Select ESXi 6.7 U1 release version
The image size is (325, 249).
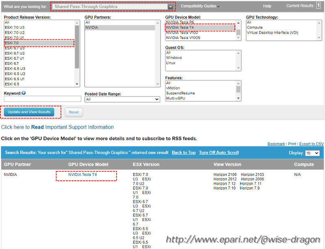(x=39, y=58)
